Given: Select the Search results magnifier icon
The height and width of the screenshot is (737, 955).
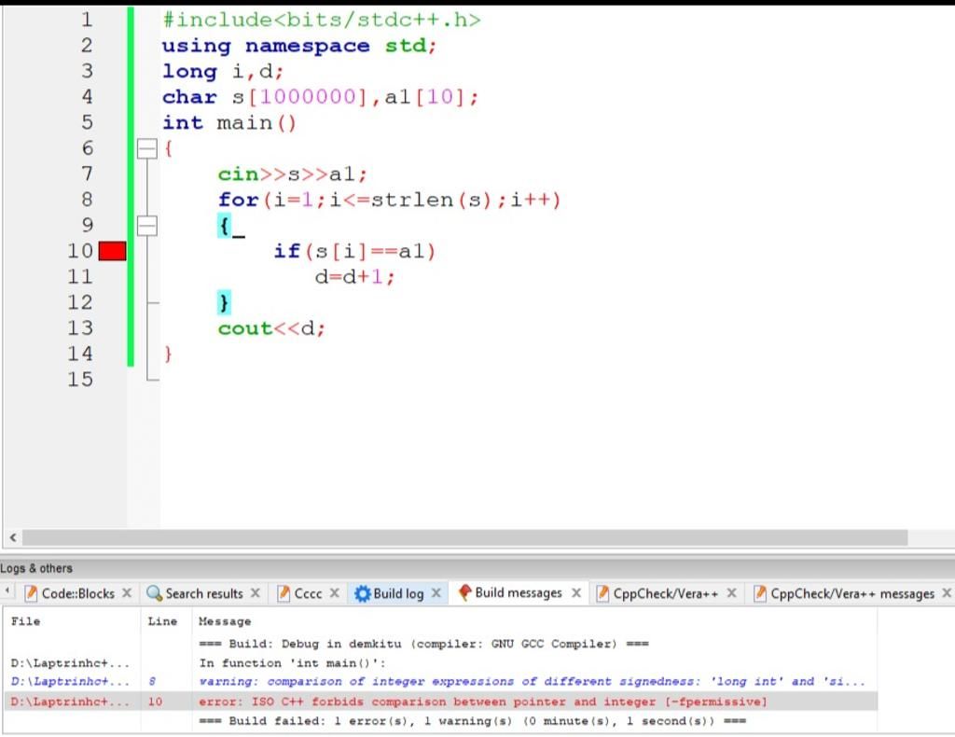Looking at the screenshot, I should click(155, 592).
